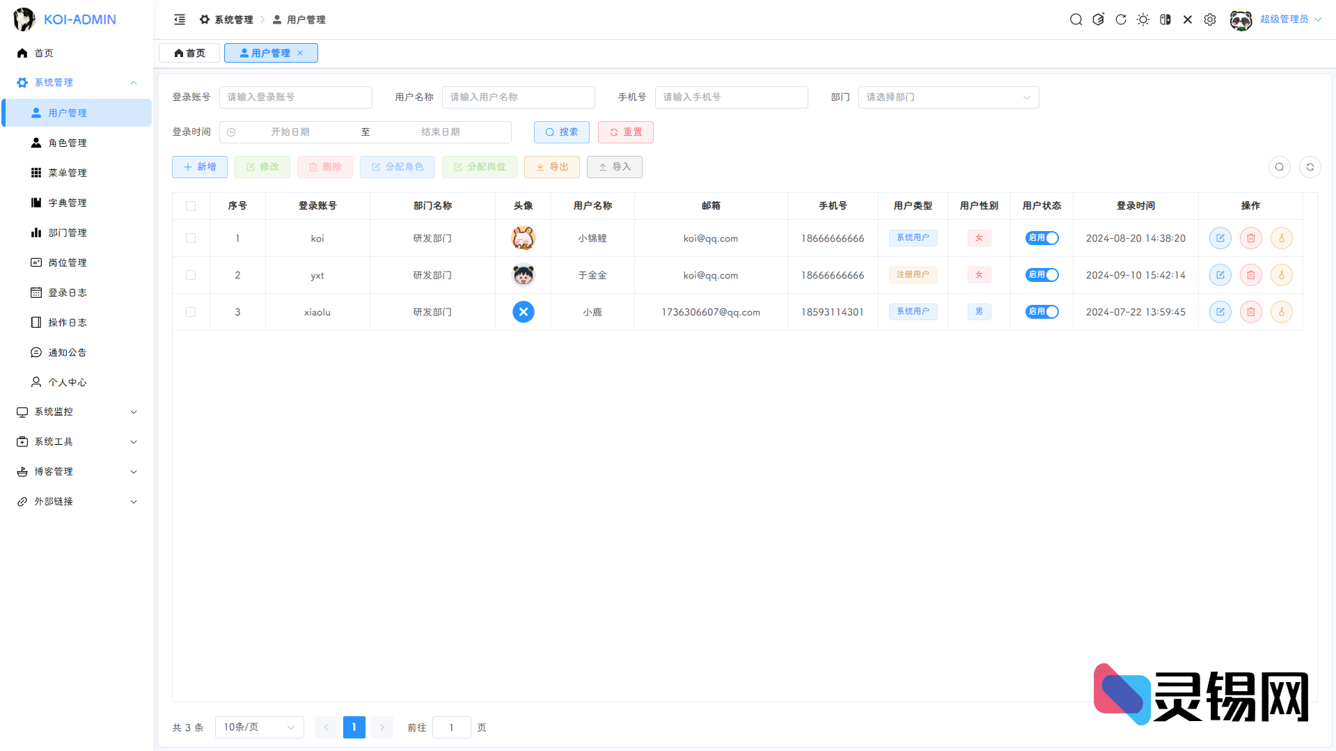The image size is (1336, 751).
Task: Switch theme using the sun icon
Action: (1142, 19)
